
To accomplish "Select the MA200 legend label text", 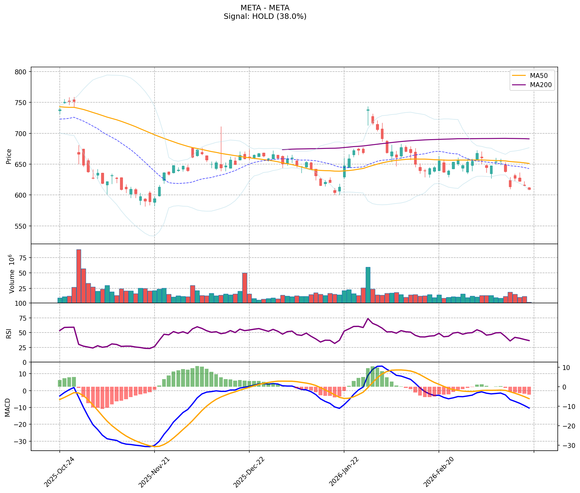I will [x=541, y=85].
